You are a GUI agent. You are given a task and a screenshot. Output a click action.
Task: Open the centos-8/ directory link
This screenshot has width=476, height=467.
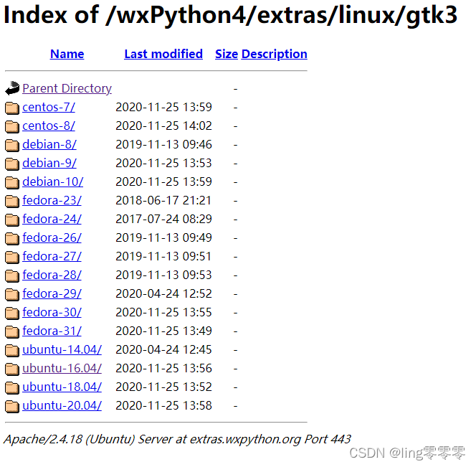point(49,126)
